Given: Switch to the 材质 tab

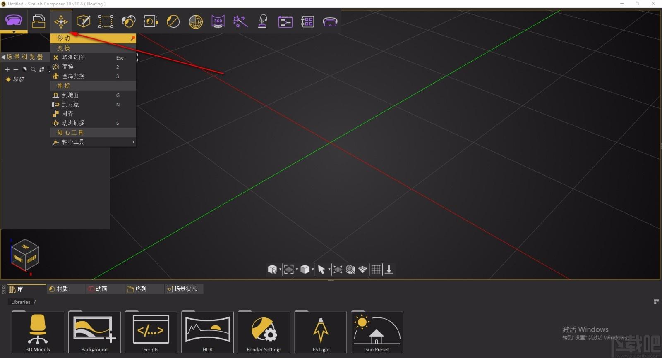Looking at the screenshot, I should pos(66,289).
